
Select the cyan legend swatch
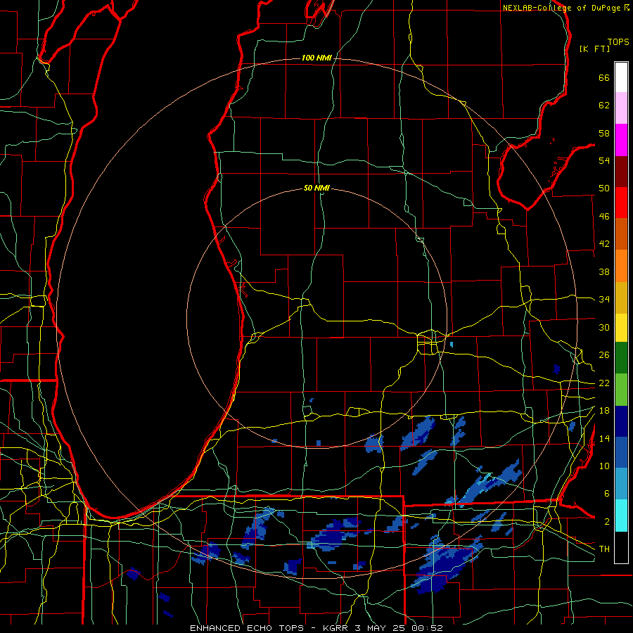coord(621,516)
